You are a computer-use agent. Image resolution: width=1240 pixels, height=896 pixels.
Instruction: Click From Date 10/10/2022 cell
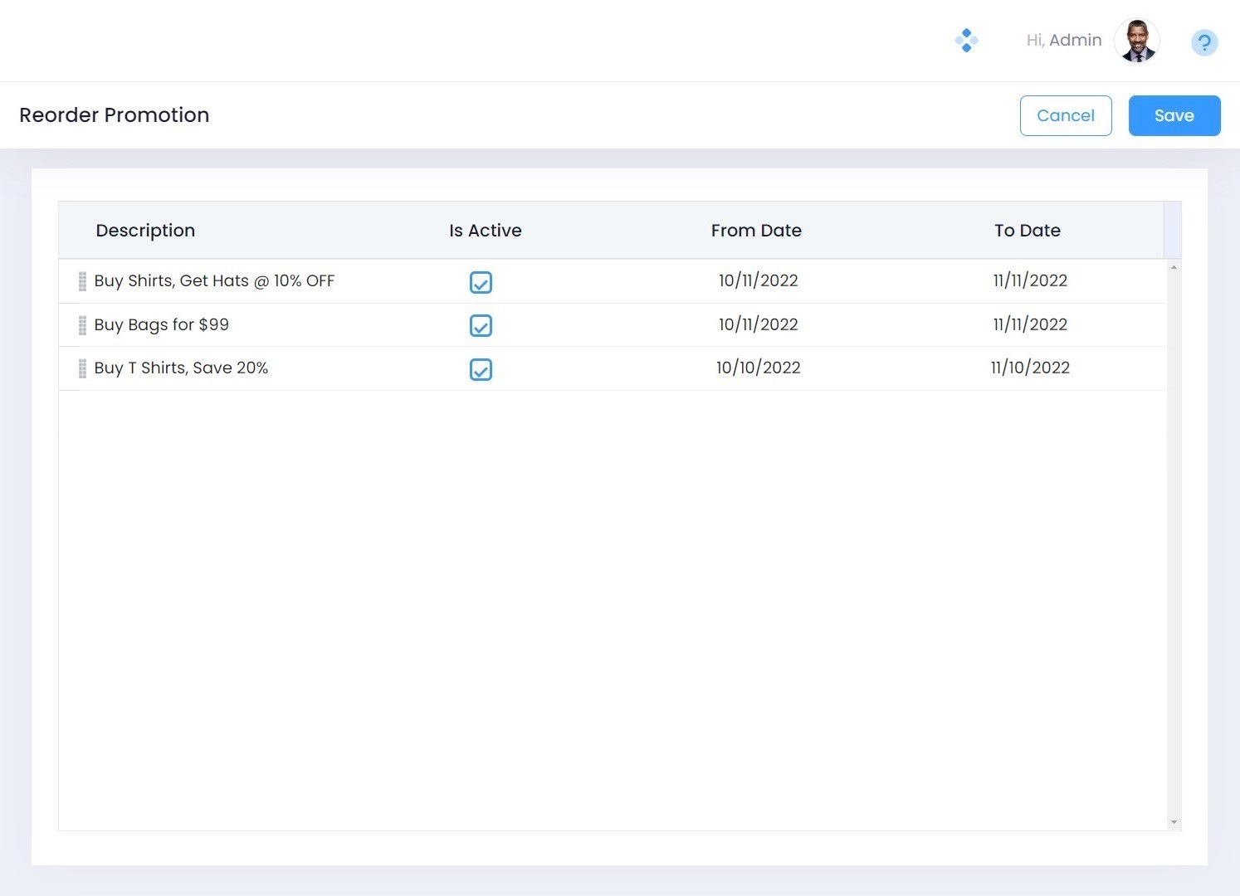[758, 368]
